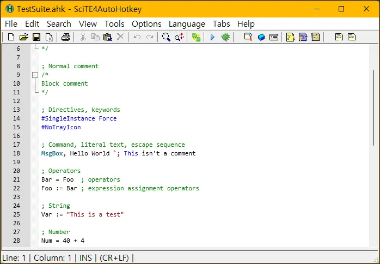Click the '; String' comment line

coord(56,206)
